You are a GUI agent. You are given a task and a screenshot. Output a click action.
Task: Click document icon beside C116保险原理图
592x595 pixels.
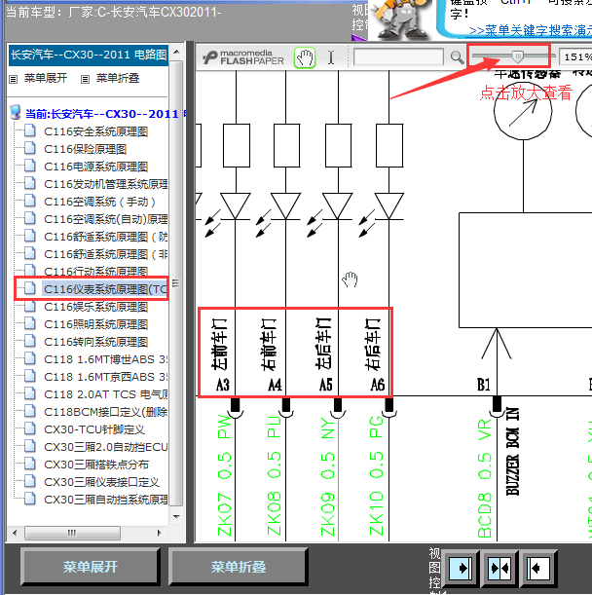[x=30, y=148]
